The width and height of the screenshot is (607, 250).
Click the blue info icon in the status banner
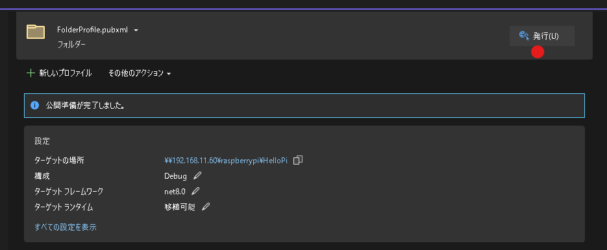click(x=35, y=105)
